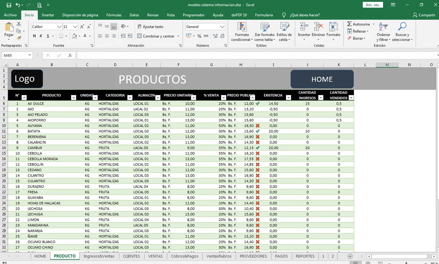Viewport: 439px width, 264px height.
Task: Click the Decrease indent icon
Action: (123, 36)
